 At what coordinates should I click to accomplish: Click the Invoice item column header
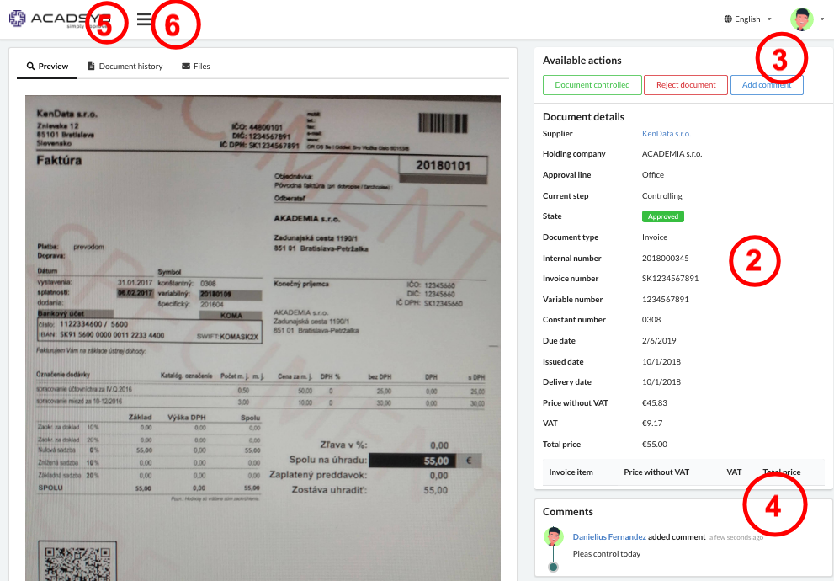(x=571, y=472)
